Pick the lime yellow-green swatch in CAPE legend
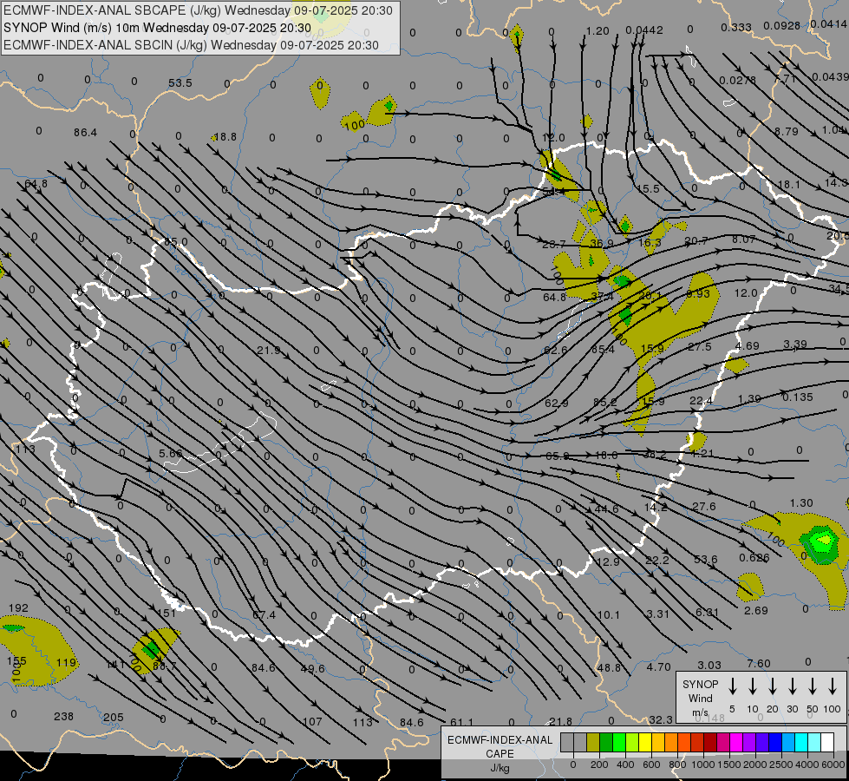 [632, 742]
